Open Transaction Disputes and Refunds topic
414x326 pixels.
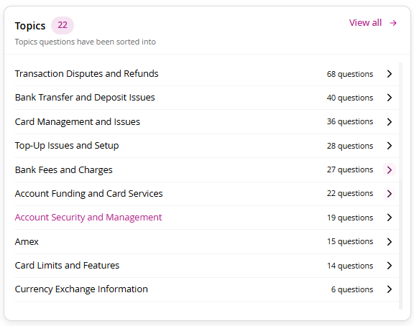[86, 73]
